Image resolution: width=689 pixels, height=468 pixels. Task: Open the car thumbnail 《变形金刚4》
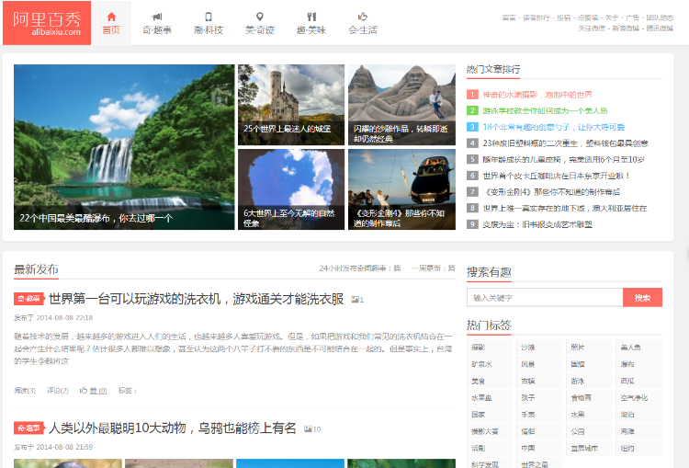(401, 189)
